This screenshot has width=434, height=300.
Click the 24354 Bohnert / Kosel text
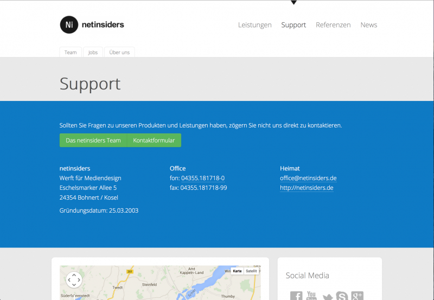point(88,197)
